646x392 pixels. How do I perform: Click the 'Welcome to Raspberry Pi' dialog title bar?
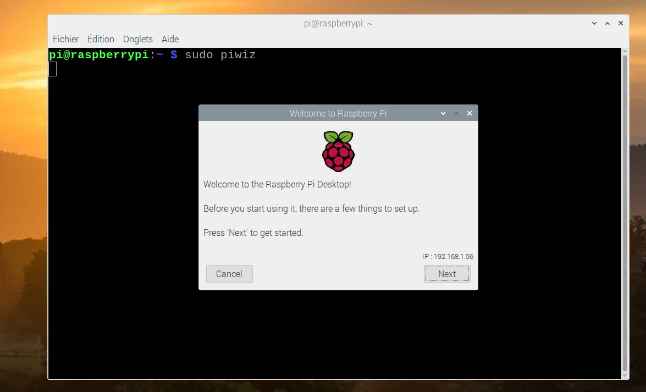pyautogui.click(x=338, y=113)
